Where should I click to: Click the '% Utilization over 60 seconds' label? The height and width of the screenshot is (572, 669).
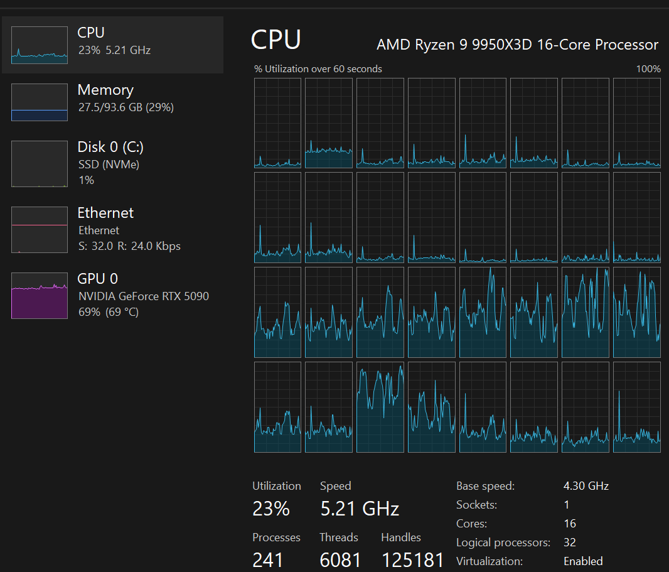click(318, 68)
